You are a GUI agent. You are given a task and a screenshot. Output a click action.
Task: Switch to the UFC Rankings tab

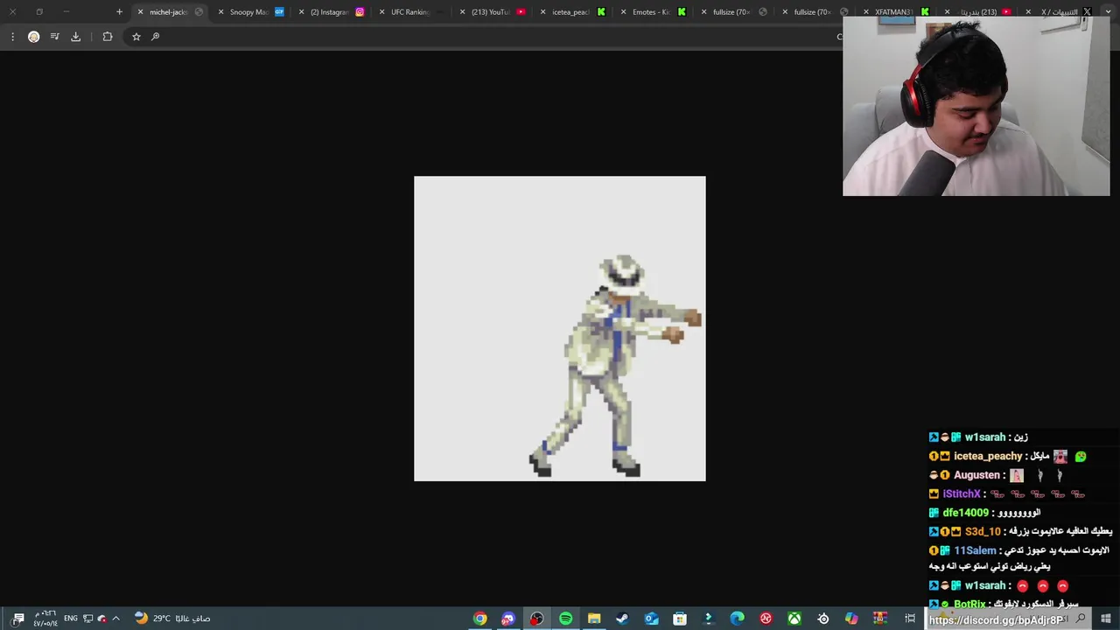(409, 12)
